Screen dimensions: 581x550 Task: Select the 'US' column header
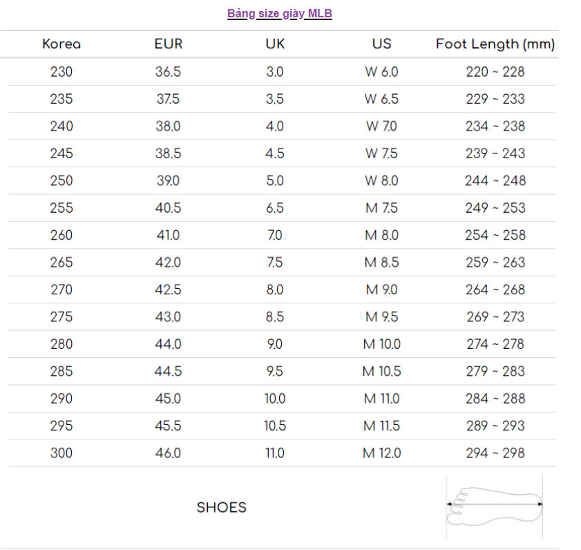coord(381,44)
